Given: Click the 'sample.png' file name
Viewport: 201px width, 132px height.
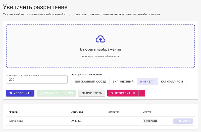Looking at the screenshot, I should (x=16, y=121).
